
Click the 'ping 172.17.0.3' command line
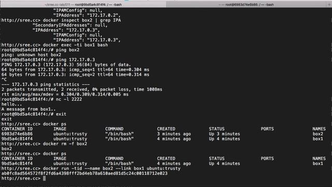coord(75,60)
